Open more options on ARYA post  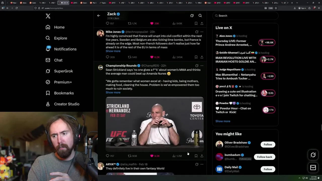(x=202, y=164)
